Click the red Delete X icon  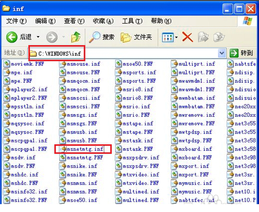(187, 37)
